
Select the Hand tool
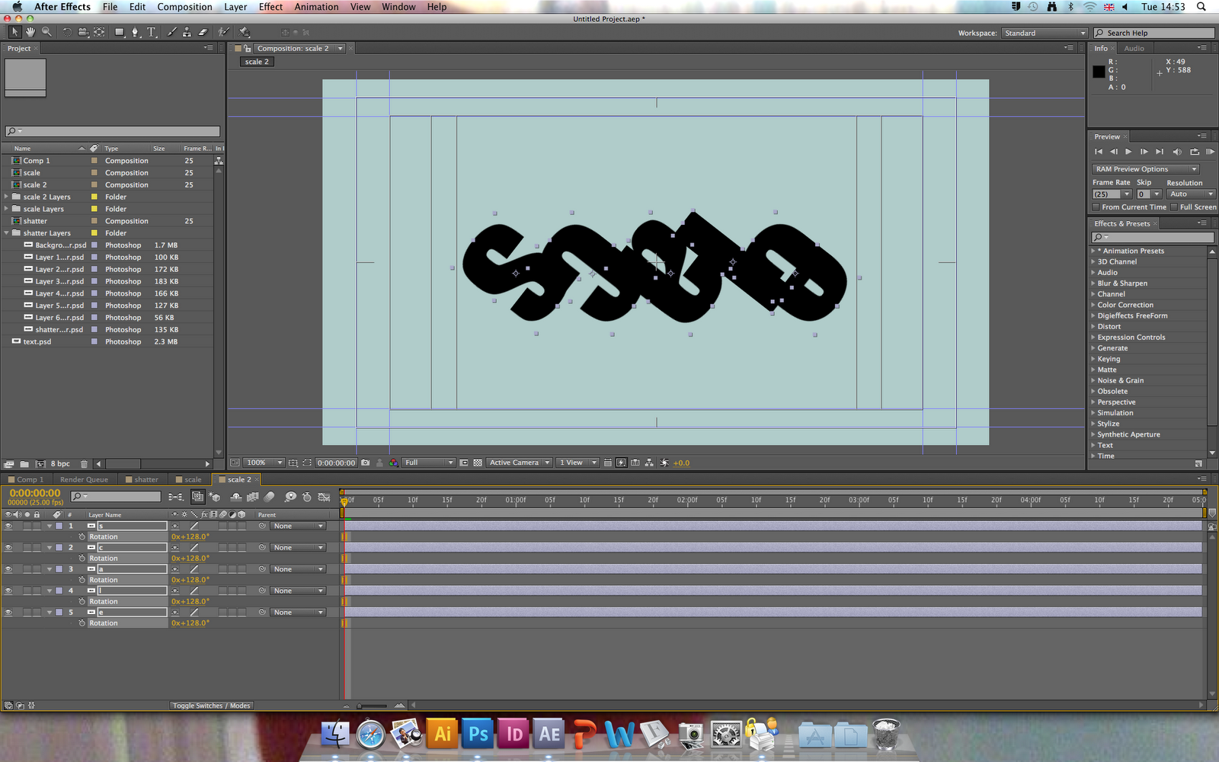(30, 32)
